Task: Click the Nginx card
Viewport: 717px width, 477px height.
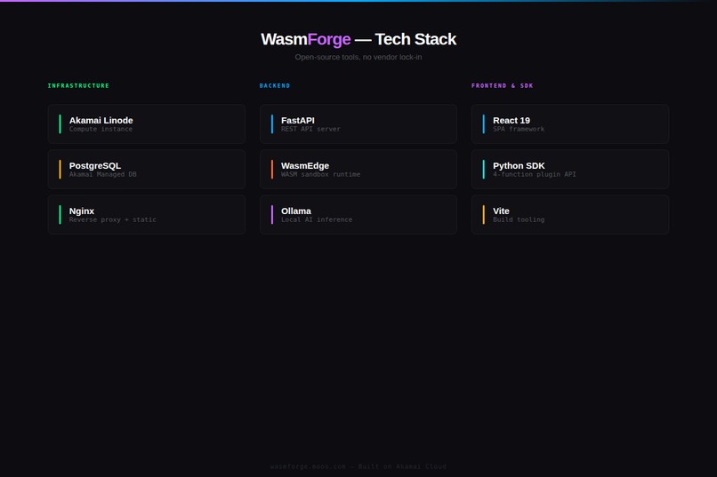Action: (x=146, y=215)
